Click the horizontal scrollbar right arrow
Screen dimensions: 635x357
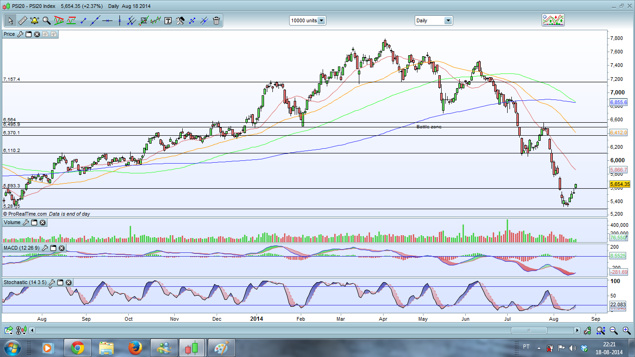coord(577,331)
